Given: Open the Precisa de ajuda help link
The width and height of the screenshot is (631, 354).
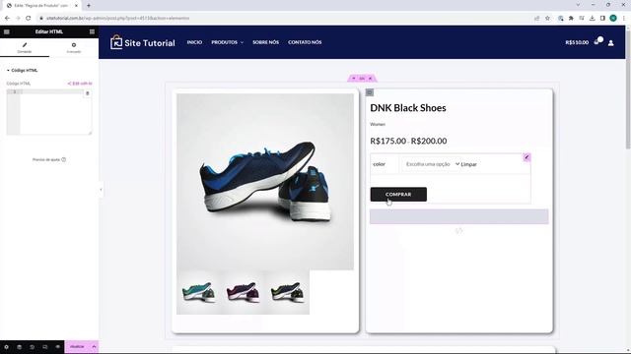Looking at the screenshot, I should pos(49,159).
